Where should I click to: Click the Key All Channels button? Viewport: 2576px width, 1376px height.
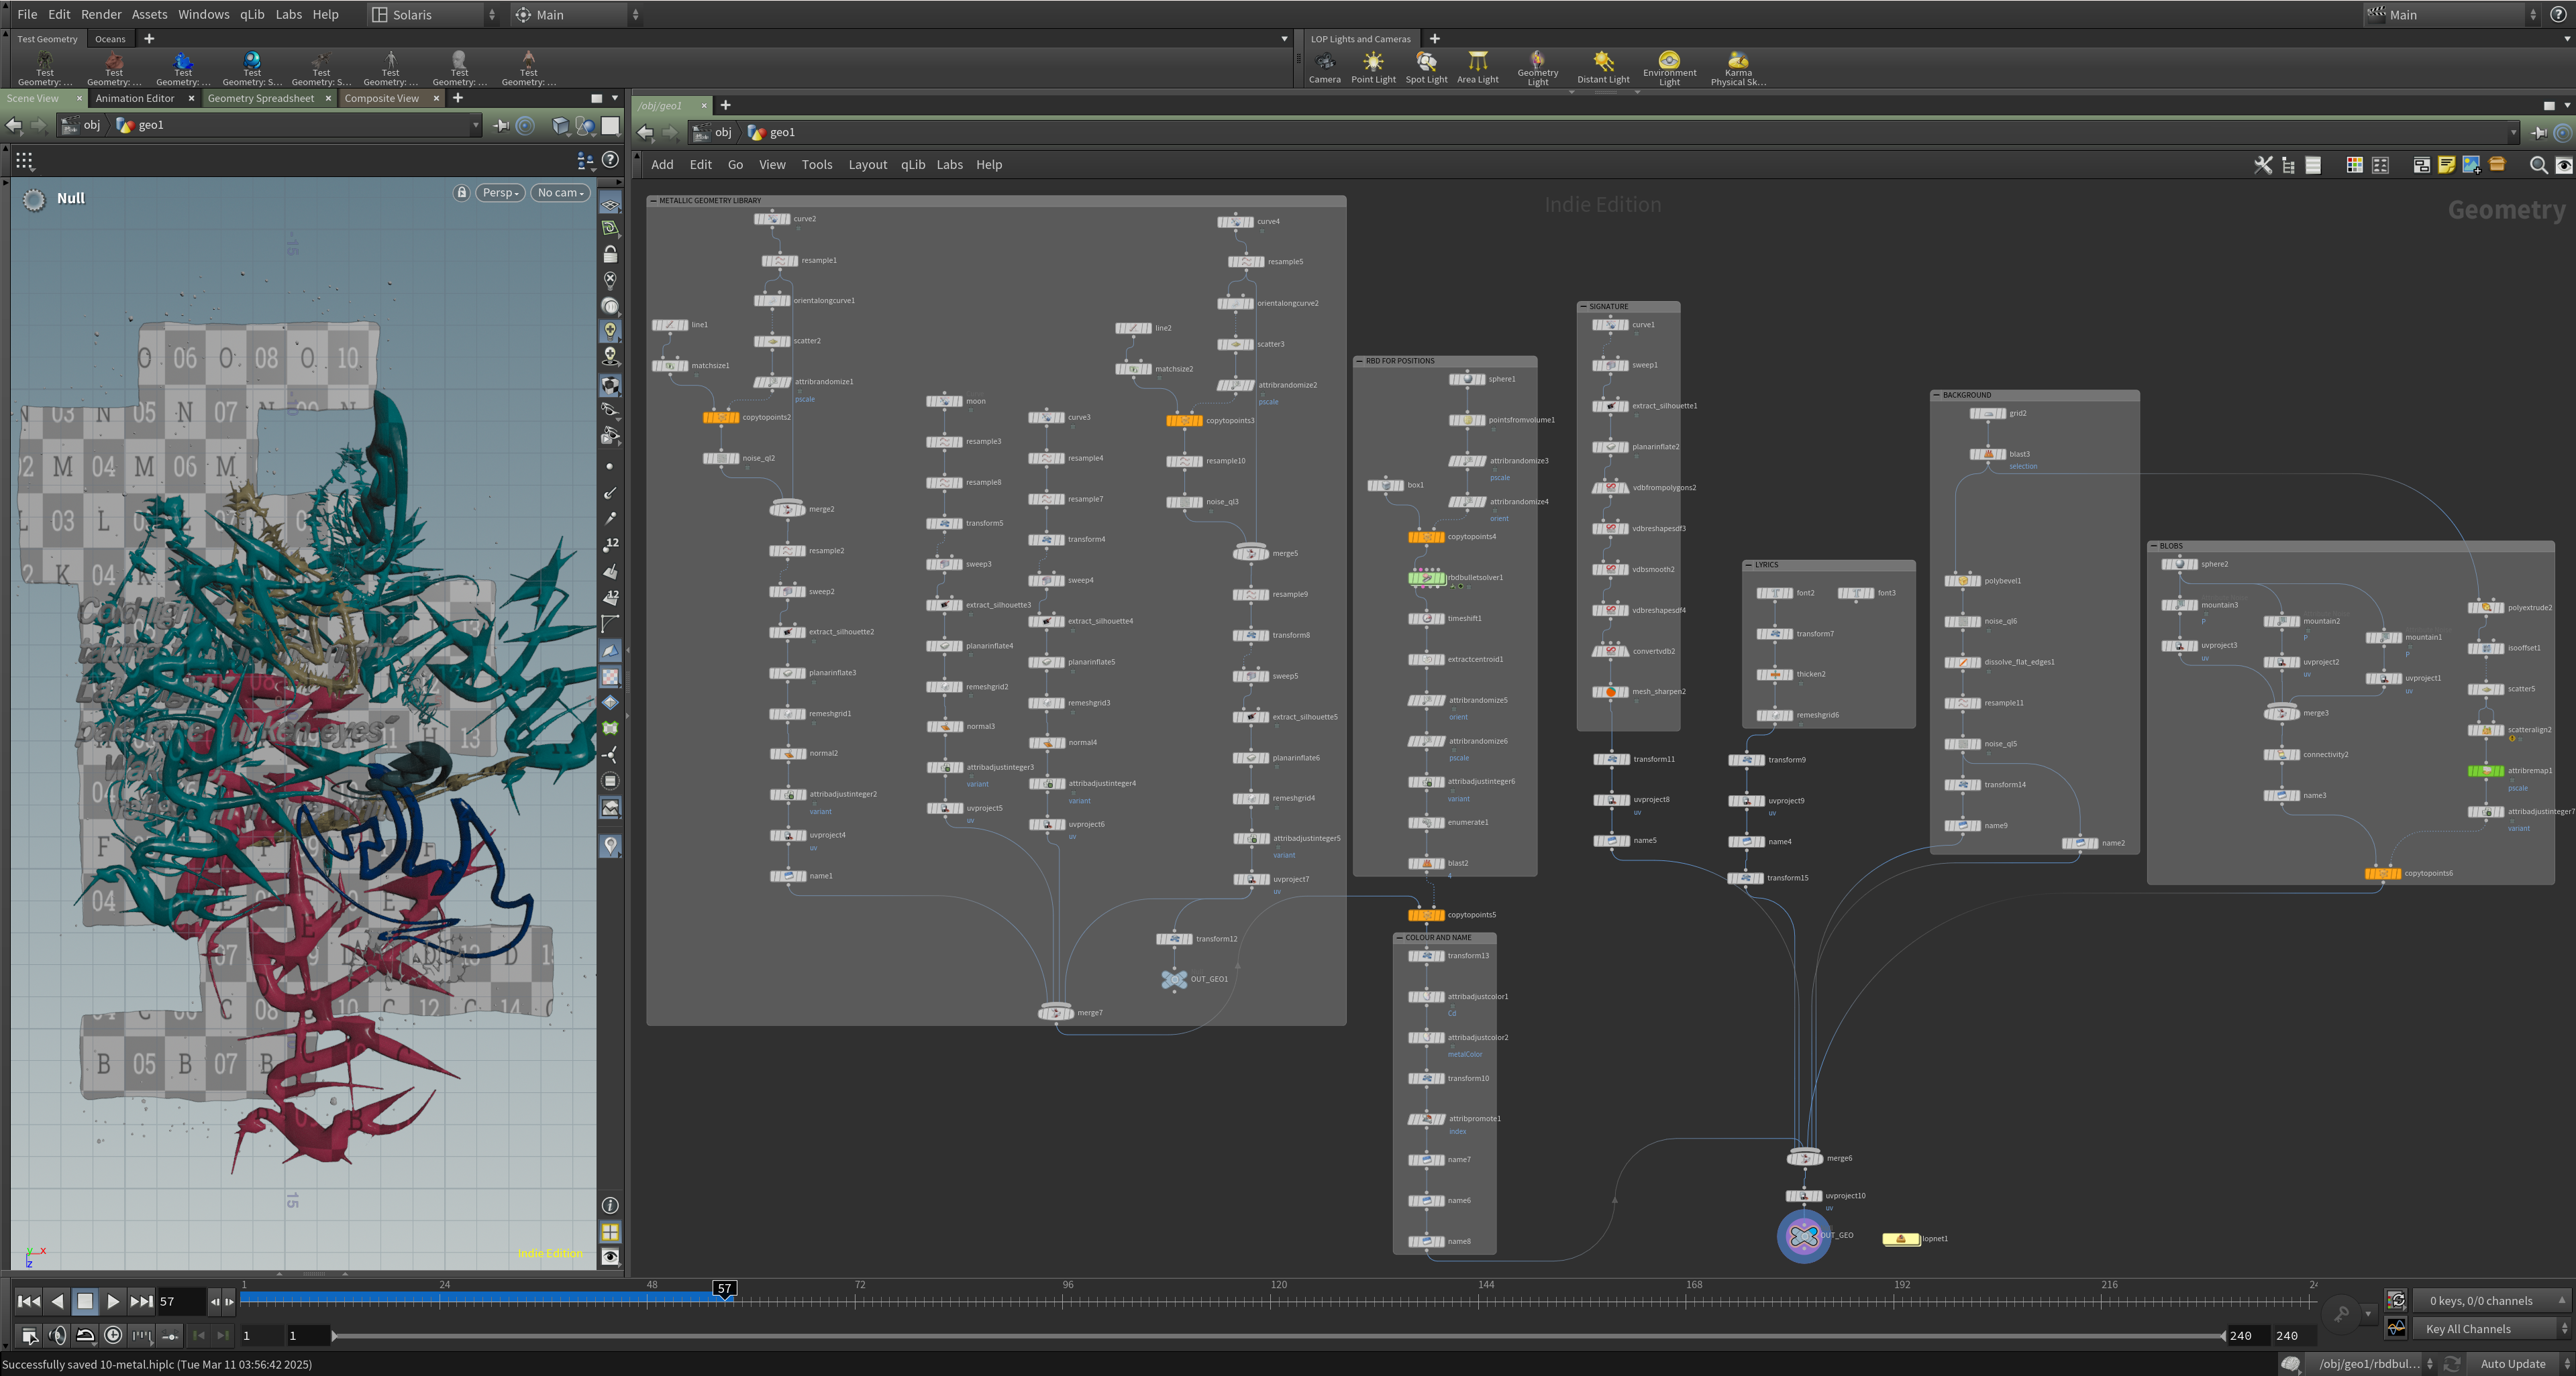(x=2489, y=1328)
